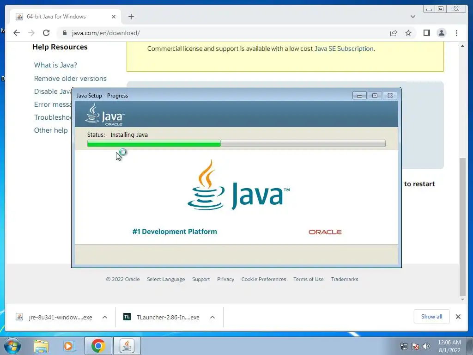
Task: Click the address bar URL java.com/en/download/
Action: [x=106, y=33]
